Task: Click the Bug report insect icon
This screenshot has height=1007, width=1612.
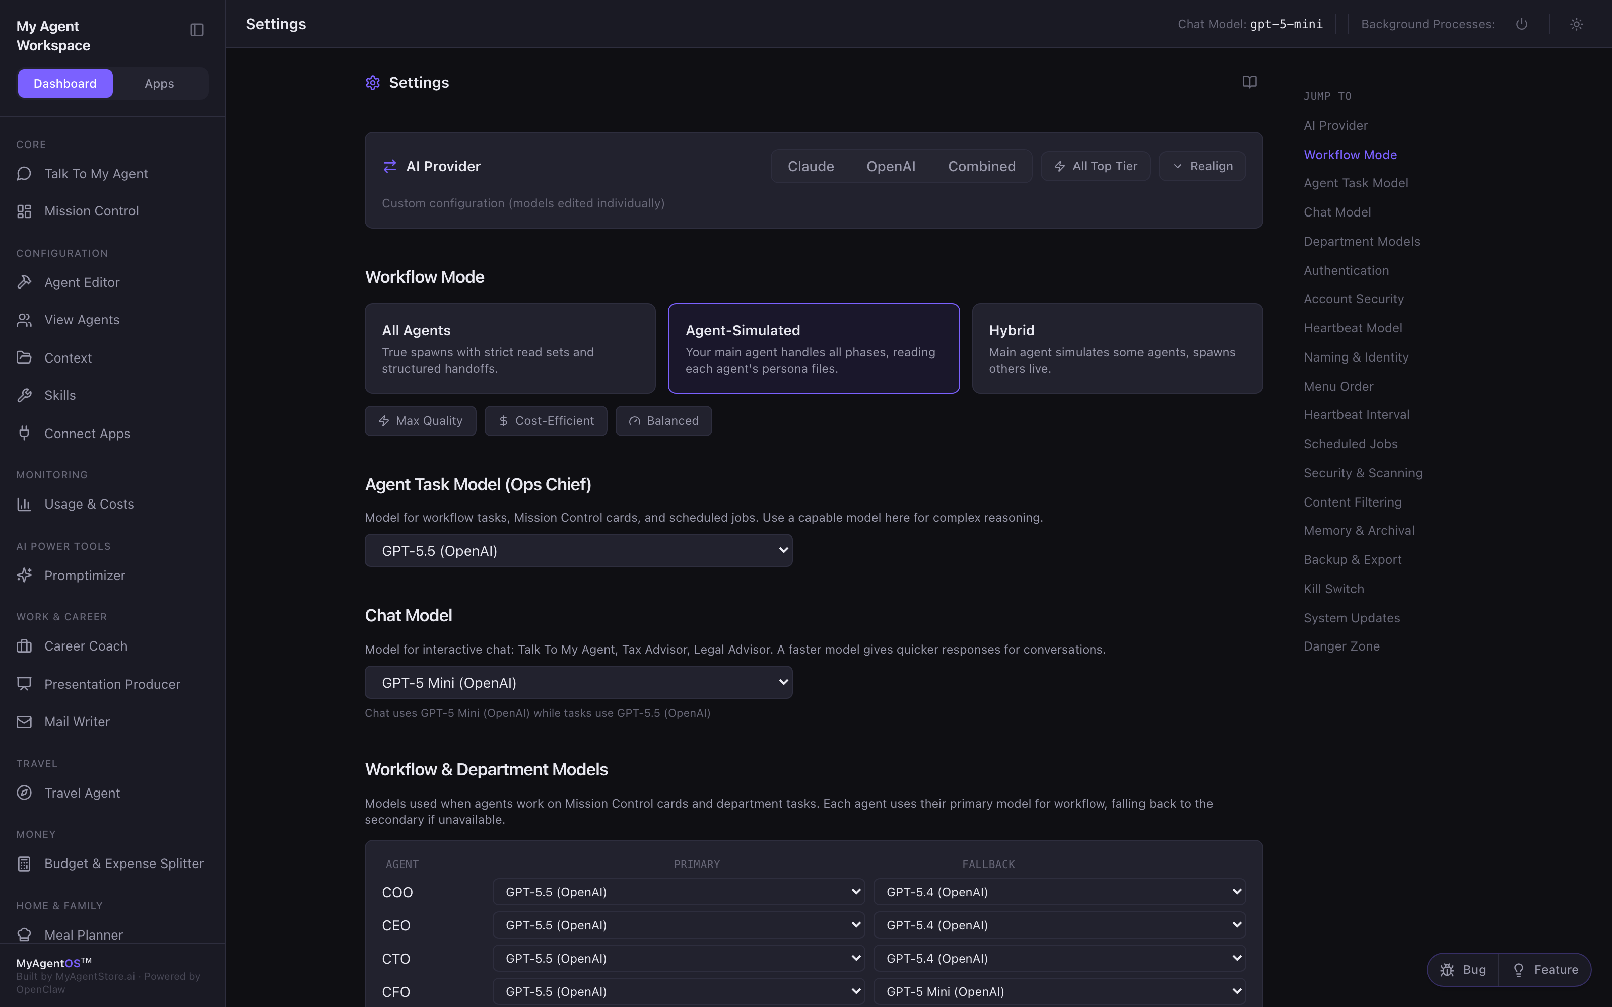Action: [1447, 970]
